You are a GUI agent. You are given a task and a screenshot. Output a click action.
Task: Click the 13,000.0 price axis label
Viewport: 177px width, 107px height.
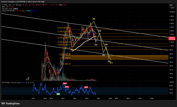(x=172, y=8)
